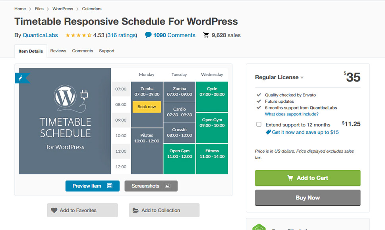Open the Support tab

point(106,51)
